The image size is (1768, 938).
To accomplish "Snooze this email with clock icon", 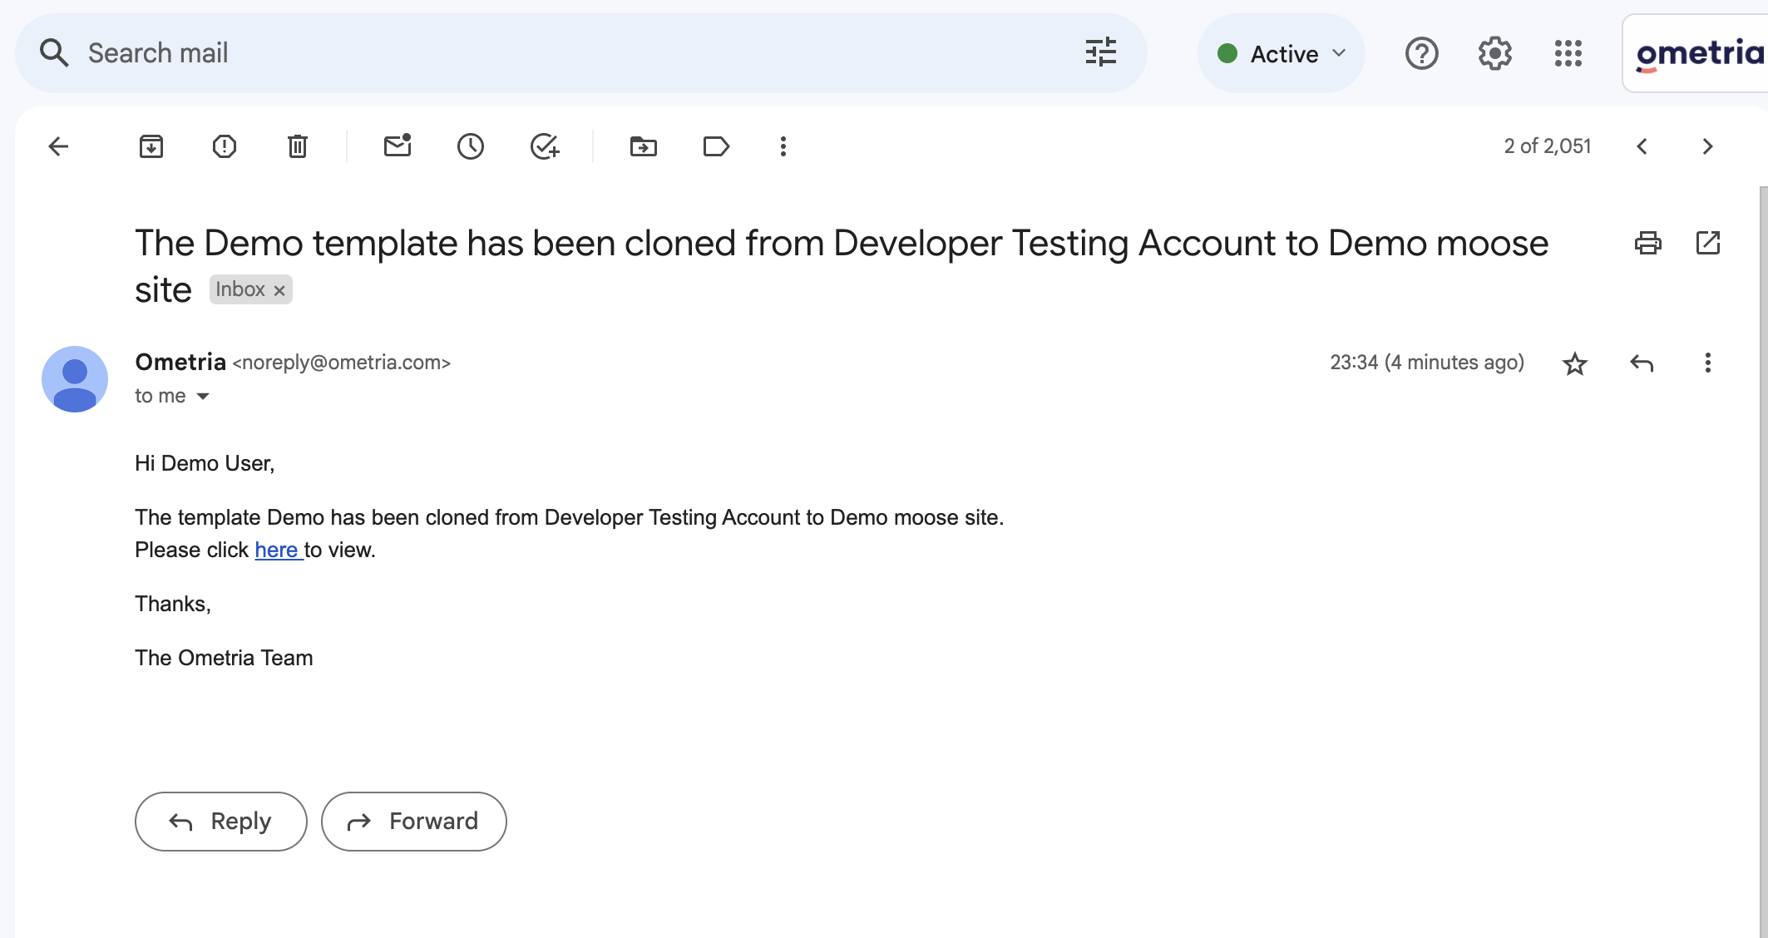I will coord(471,147).
